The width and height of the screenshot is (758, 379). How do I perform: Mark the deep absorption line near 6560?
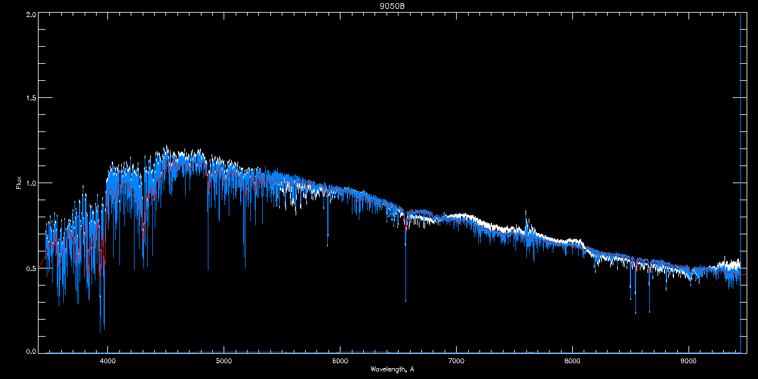[x=406, y=259]
